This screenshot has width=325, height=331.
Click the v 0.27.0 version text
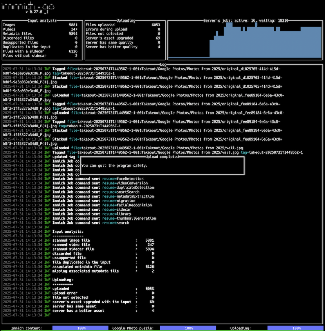click(x=37, y=12)
